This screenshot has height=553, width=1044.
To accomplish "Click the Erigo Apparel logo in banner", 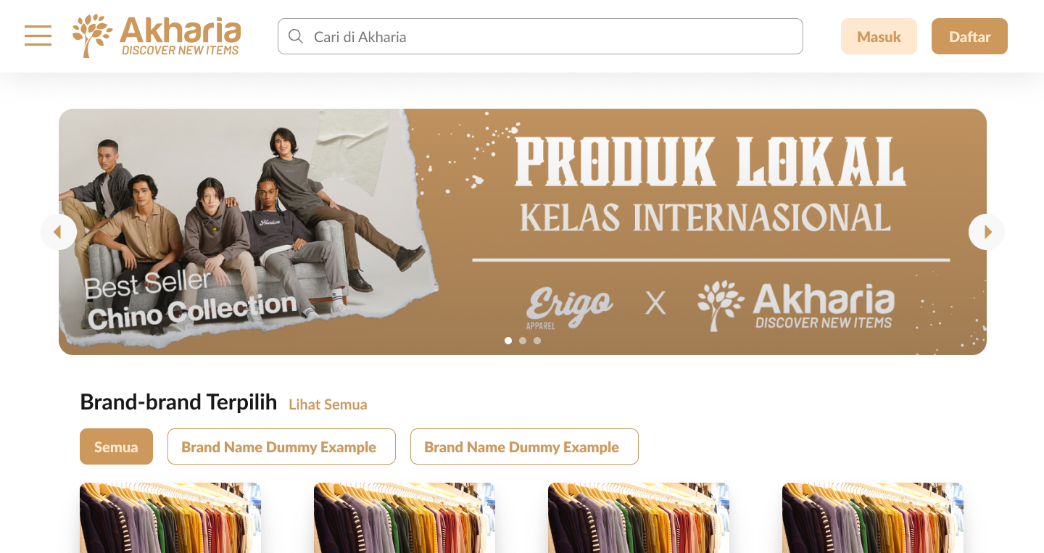I will (x=570, y=307).
